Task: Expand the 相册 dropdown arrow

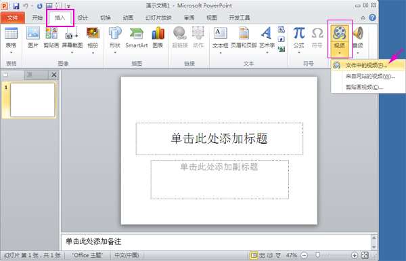Action: tap(93, 53)
